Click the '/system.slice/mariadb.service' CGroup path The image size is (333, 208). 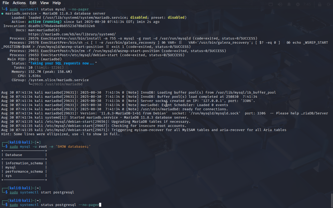(x=59, y=80)
